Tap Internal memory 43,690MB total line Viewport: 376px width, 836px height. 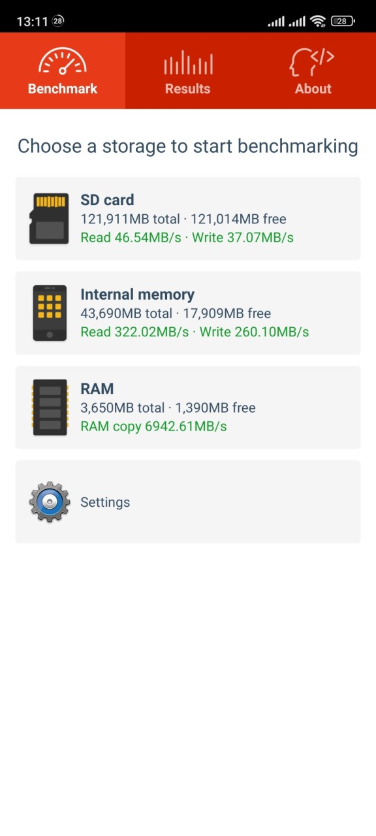pyautogui.click(x=176, y=313)
